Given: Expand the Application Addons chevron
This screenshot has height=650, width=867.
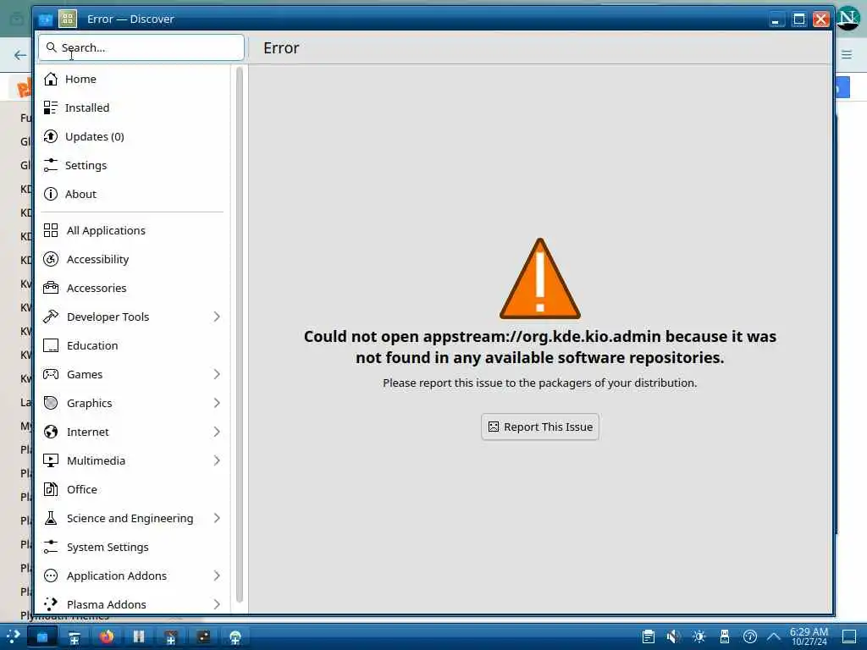Looking at the screenshot, I should (217, 576).
